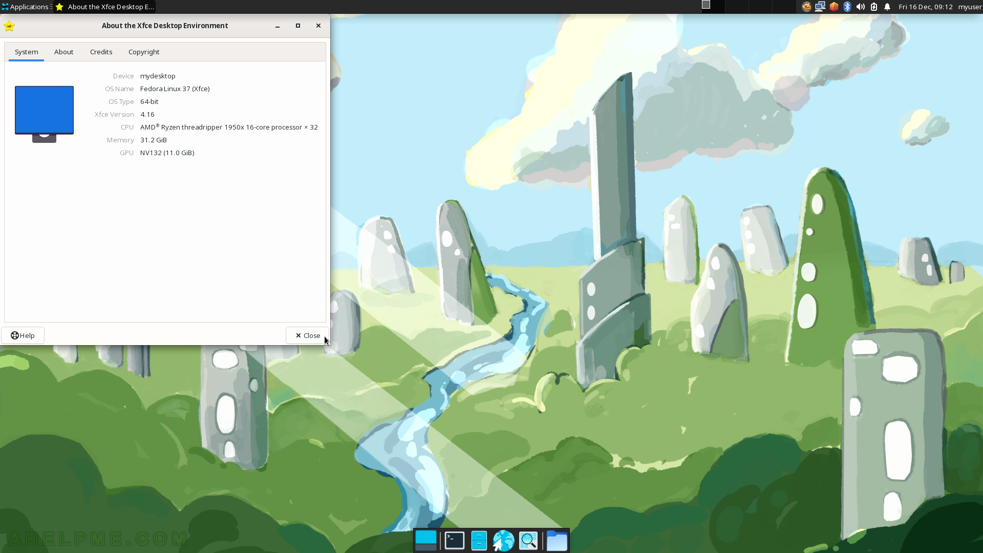Click the Show Desktop icon in the dock
This screenshot has height=553, width=983.
tap(426, 541)
